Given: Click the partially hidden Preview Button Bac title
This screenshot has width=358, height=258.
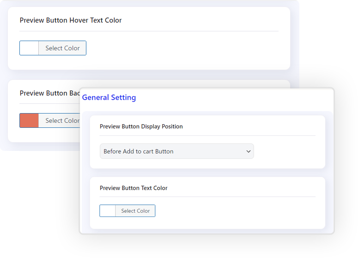Looking at the screenshot, I should [50, 93].
